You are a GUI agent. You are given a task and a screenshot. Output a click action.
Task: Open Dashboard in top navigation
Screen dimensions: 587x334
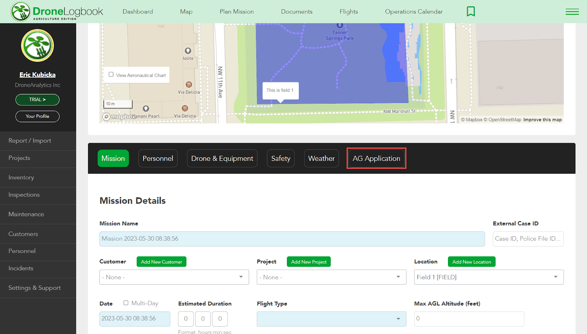[138, 12]
